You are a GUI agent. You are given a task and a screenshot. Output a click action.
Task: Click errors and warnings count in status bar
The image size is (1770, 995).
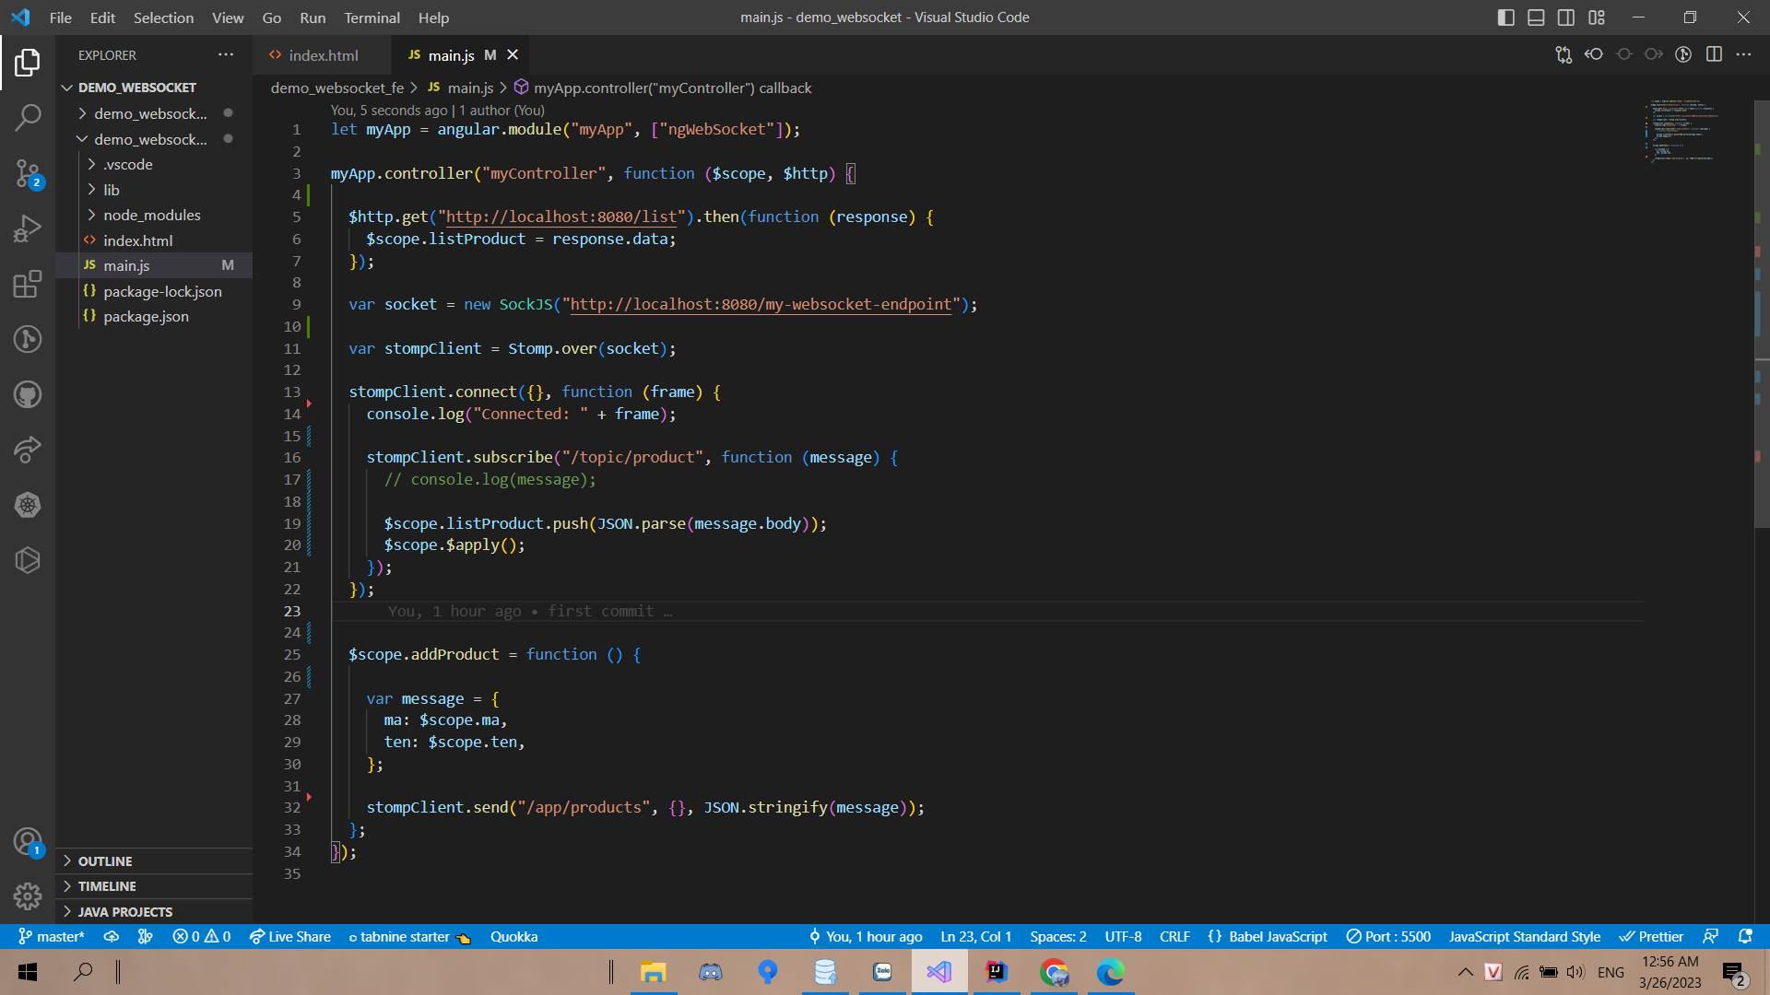201,936
